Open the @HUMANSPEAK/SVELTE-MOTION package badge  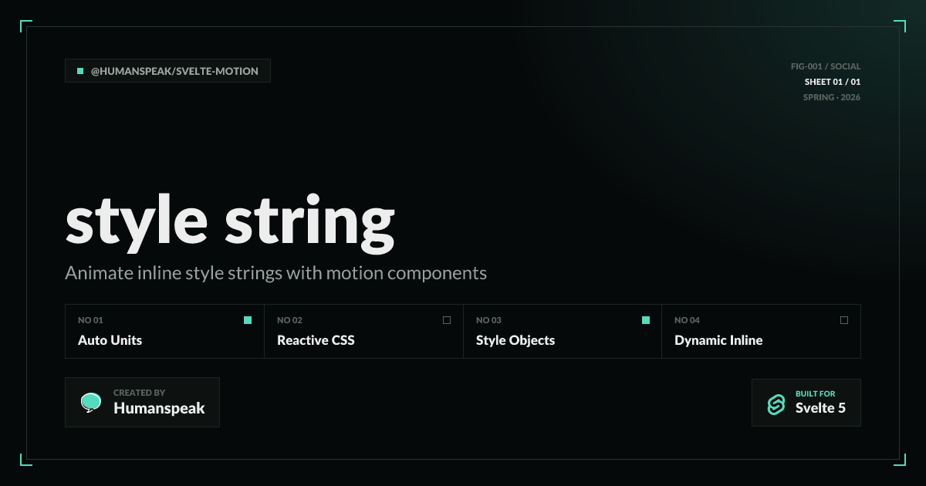click(168, 71)
